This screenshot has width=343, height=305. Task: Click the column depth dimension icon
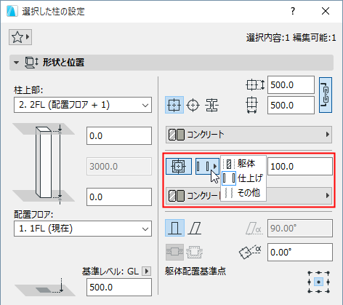tap(255, 85)
